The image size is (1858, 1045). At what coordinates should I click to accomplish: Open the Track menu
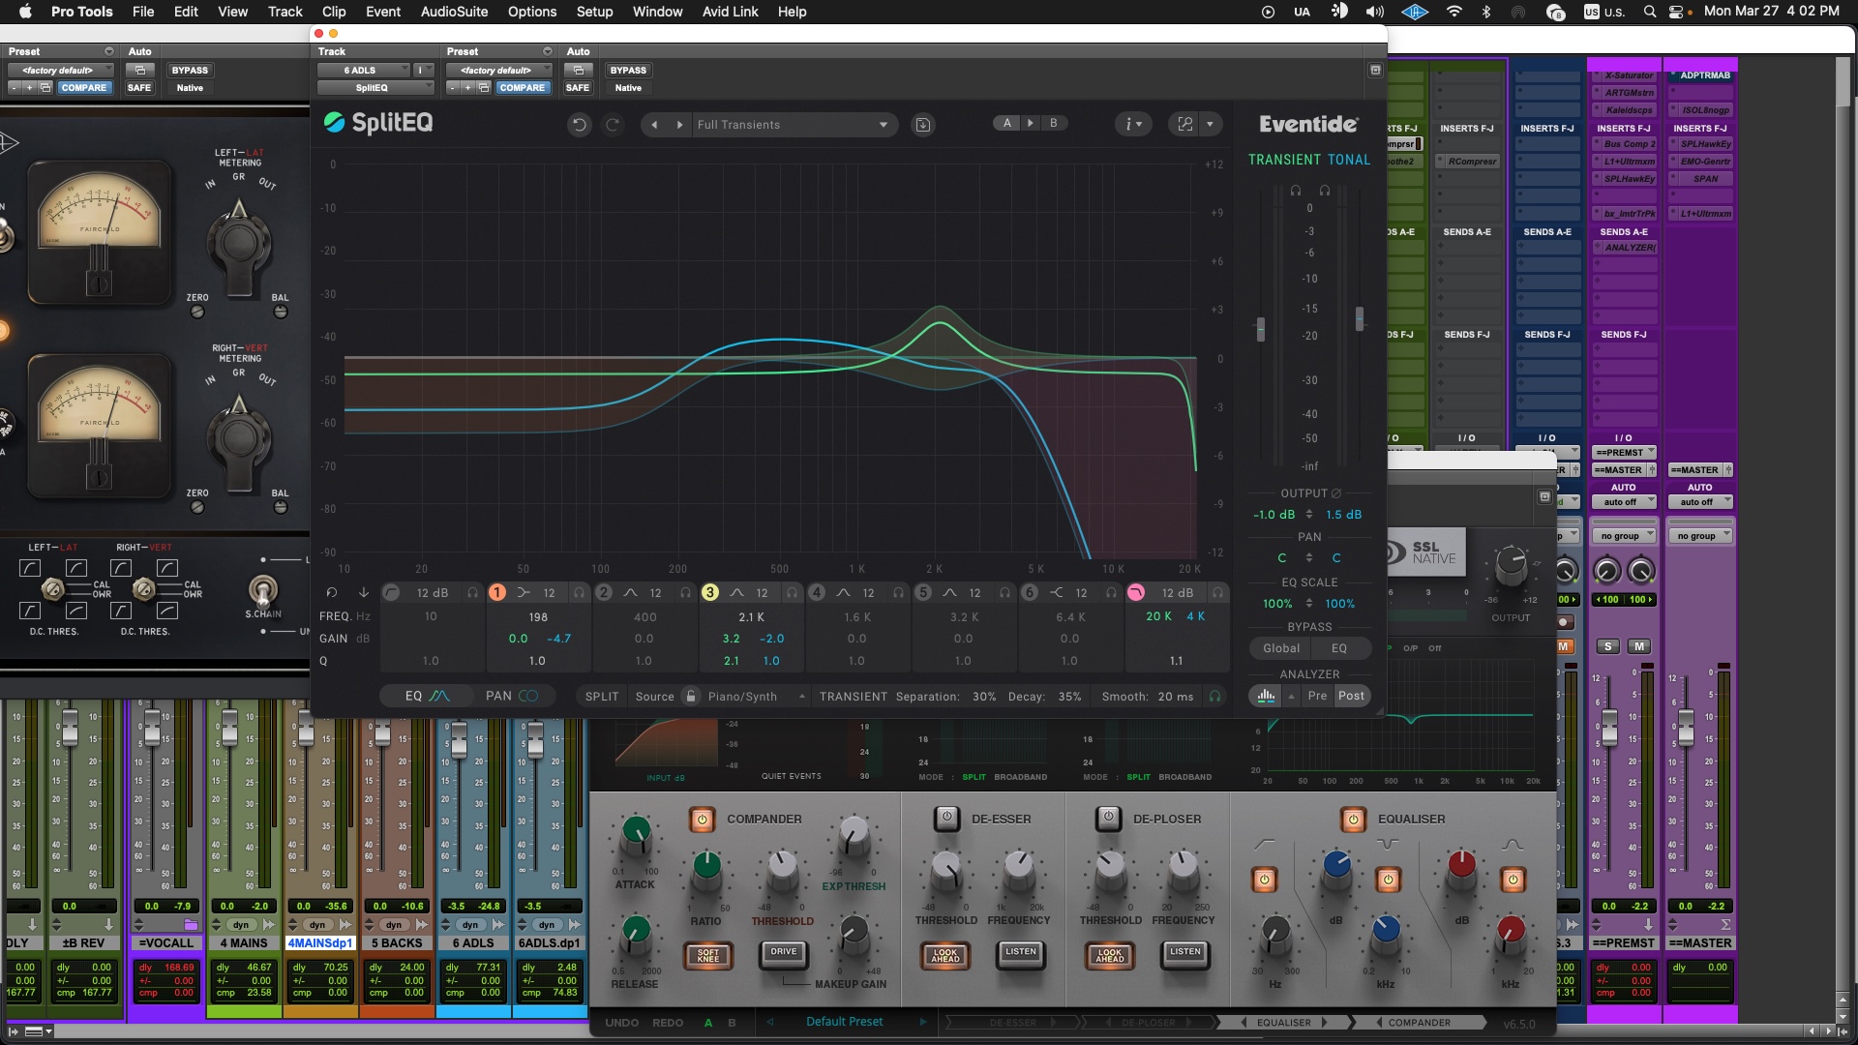[285, 12]
